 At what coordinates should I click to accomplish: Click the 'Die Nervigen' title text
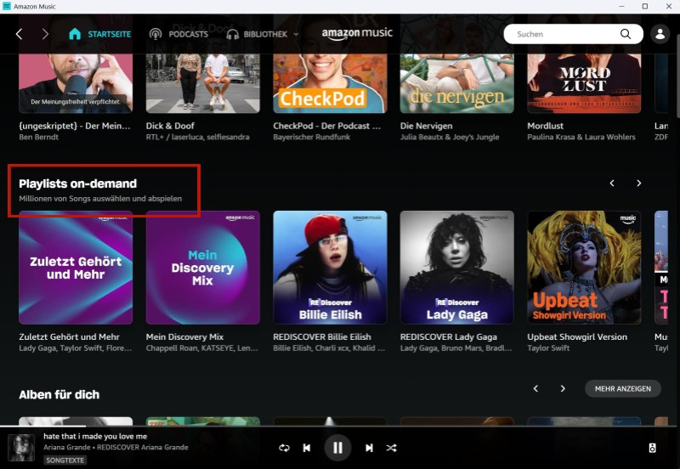point(427,126)
